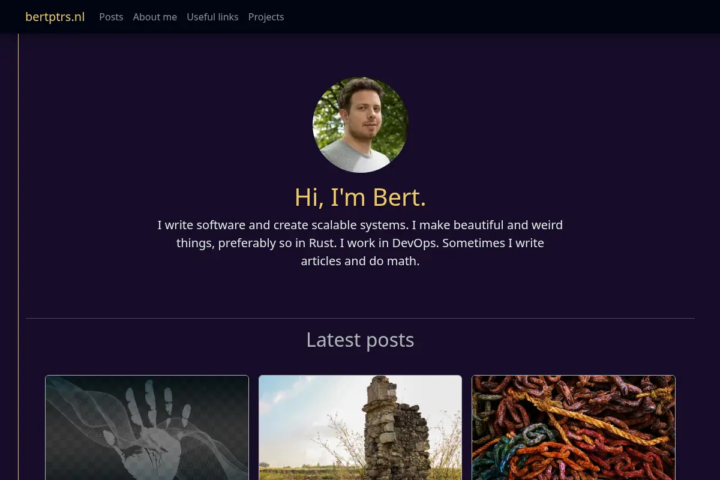
Task: Click the intro paragraph about writing software
Action: click(x=360, y=243)
